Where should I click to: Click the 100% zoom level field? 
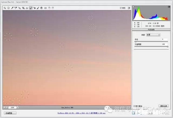tap(12, 107)
